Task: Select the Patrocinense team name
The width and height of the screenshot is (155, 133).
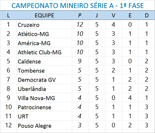Action: click(34, 107)
